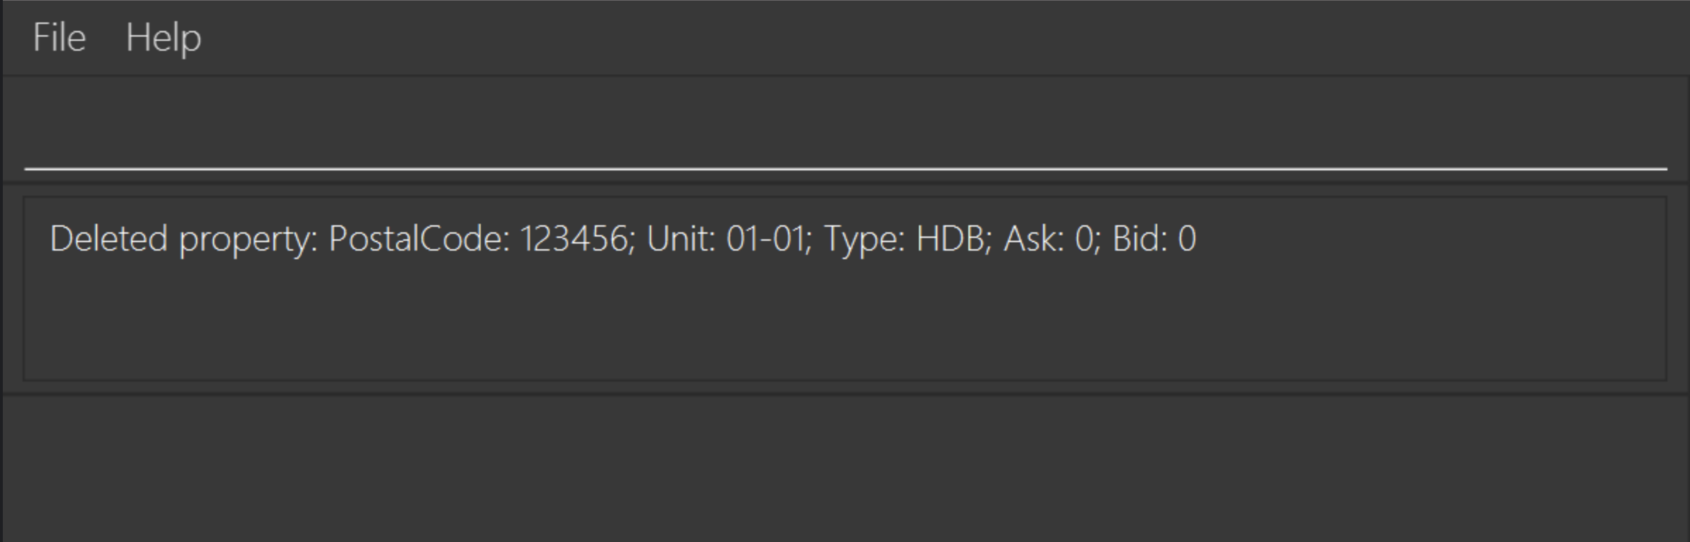Focus the command input box

tap(845, 130)
